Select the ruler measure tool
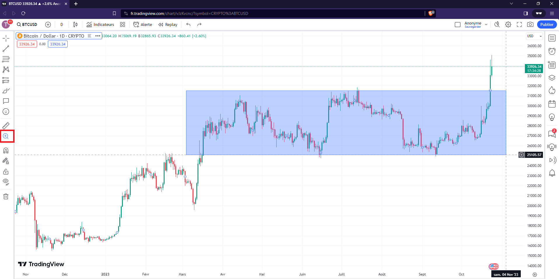Image resolution: width=559 pixels, height=279 pixels. click(x=6, y=126)
